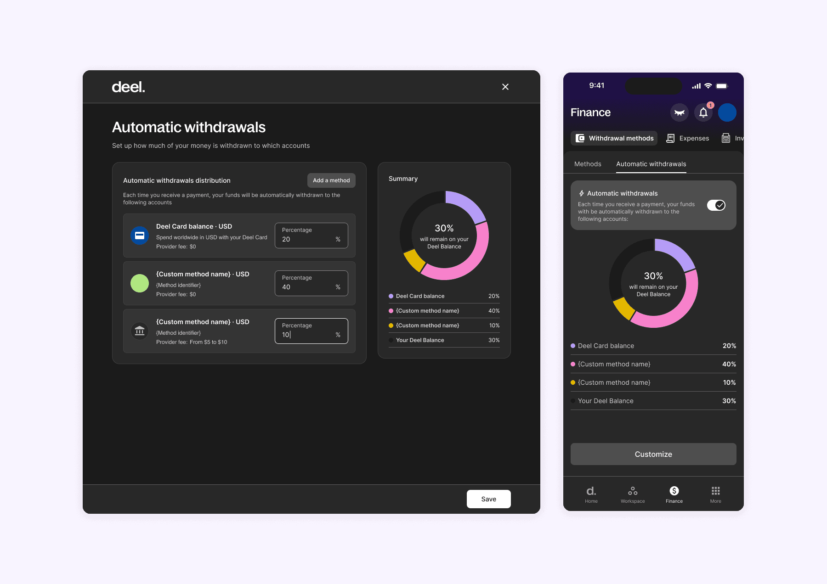Tap the lightning bolt icon beside Automatic withdrawals
The width and height of the screenshot is (827, 584).
pyautogui.click(x=582, y=193)
